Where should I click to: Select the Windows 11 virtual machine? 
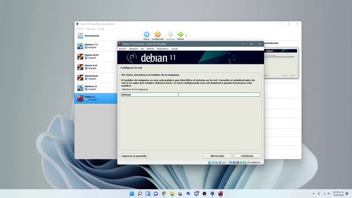96,88
